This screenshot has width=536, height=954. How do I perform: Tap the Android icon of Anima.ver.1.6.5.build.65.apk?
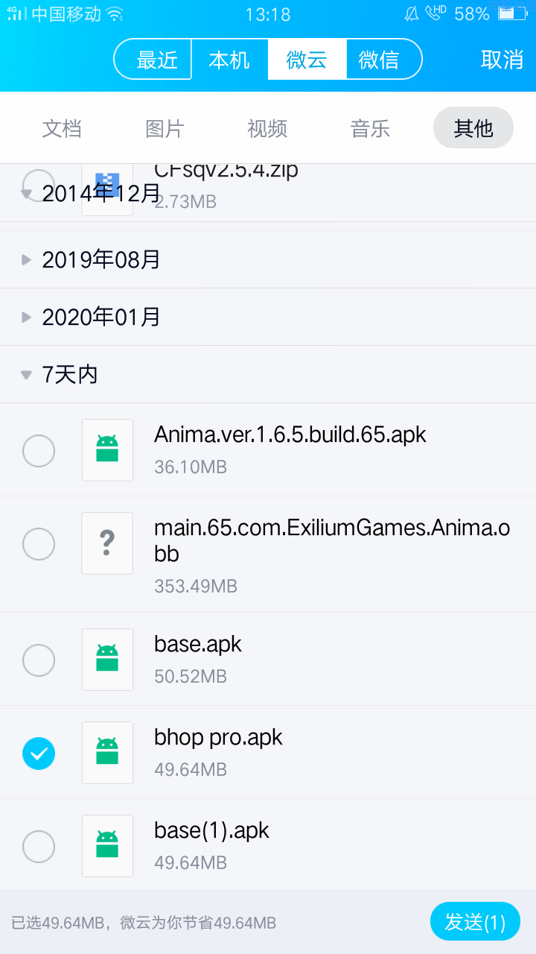coord(107,450)
